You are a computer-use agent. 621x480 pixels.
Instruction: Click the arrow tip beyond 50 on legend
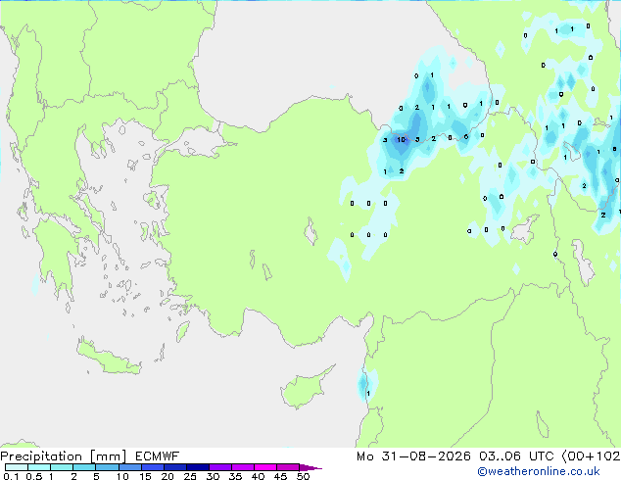coord(312,468)
